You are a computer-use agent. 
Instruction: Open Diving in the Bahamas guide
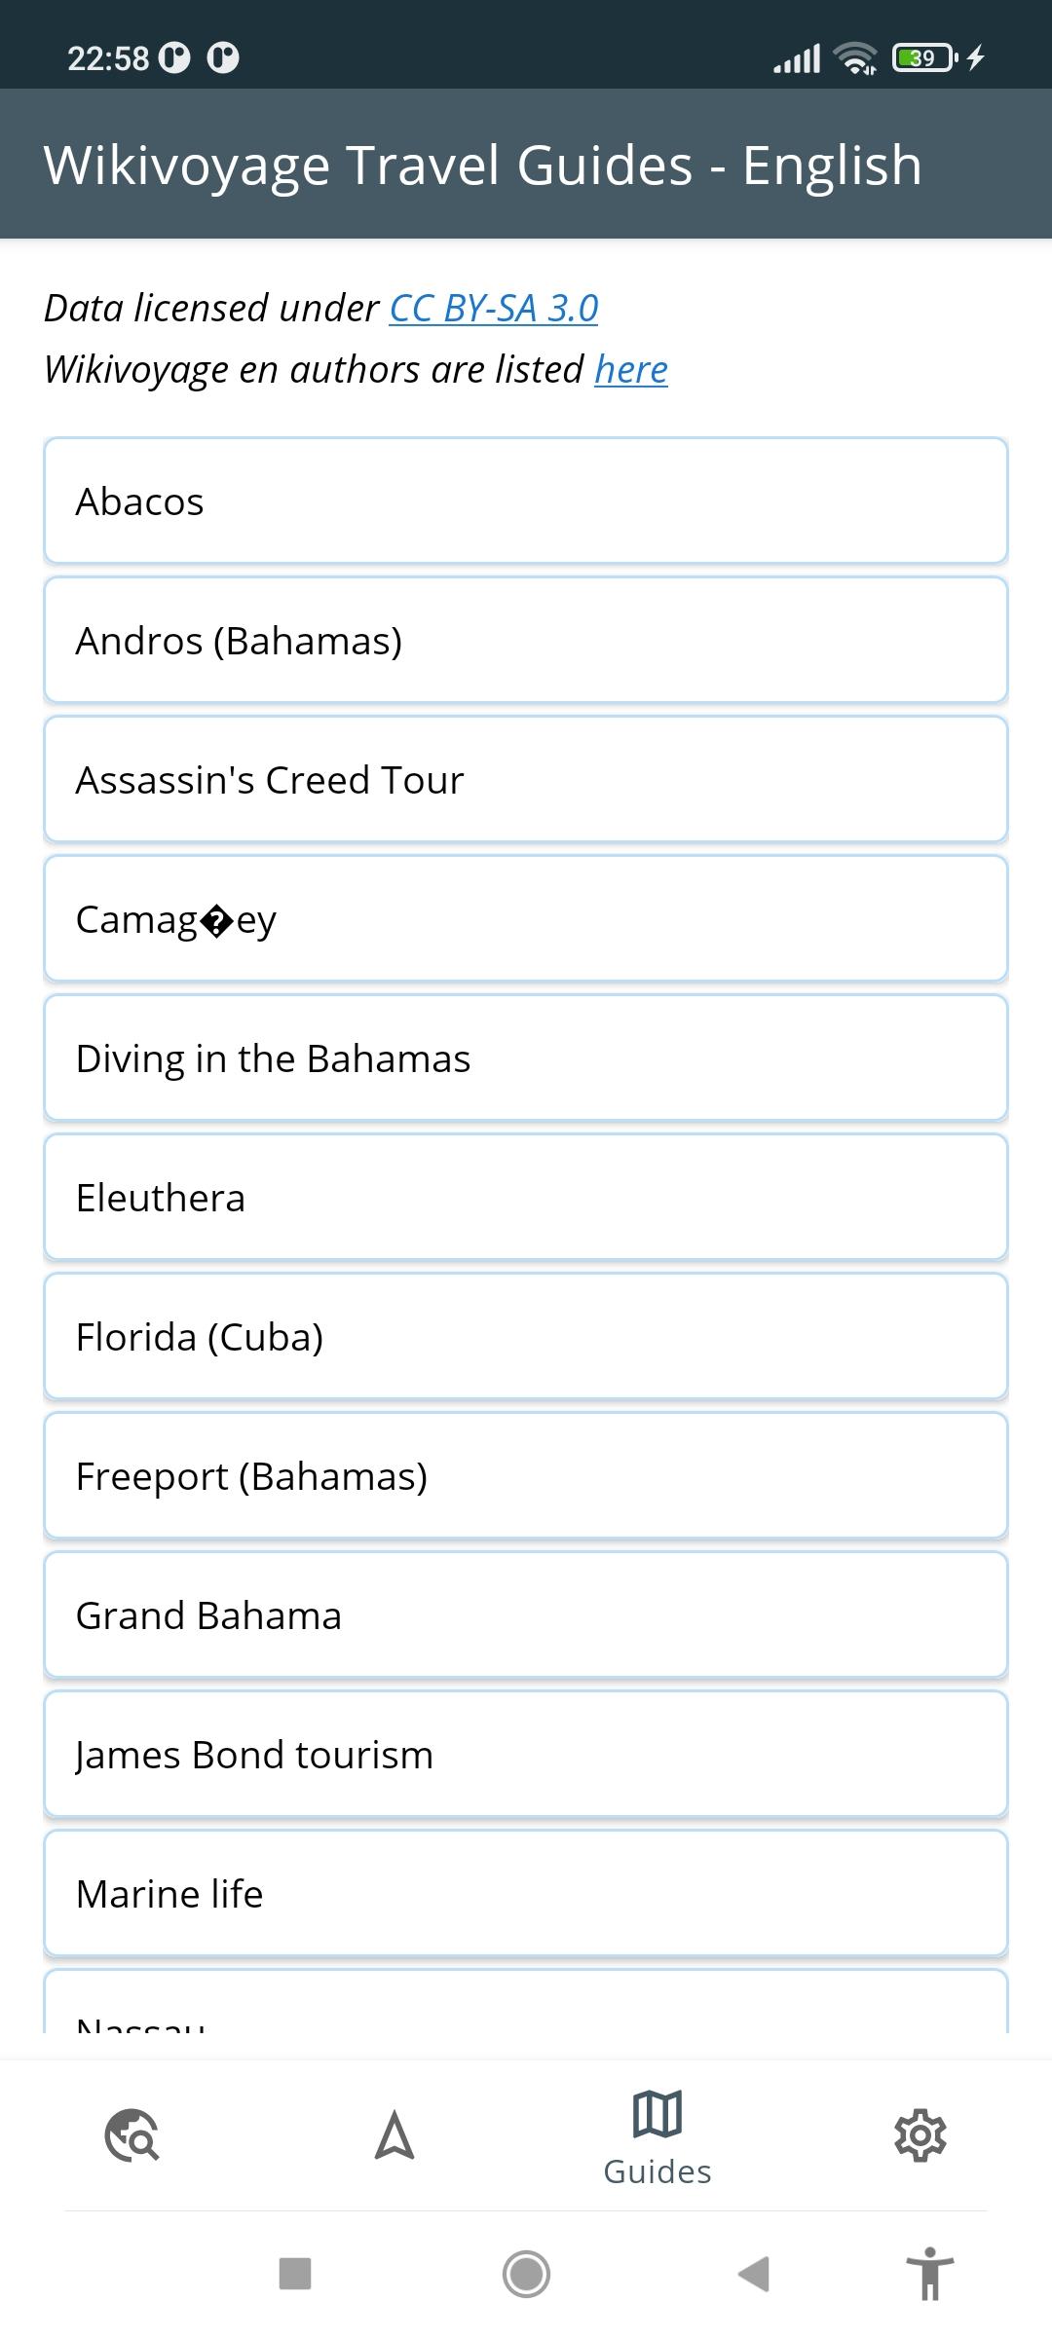526,1057
